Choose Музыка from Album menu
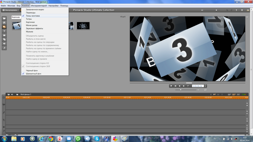The width and height of the screenshot is (253, 142). click(45, 32)
